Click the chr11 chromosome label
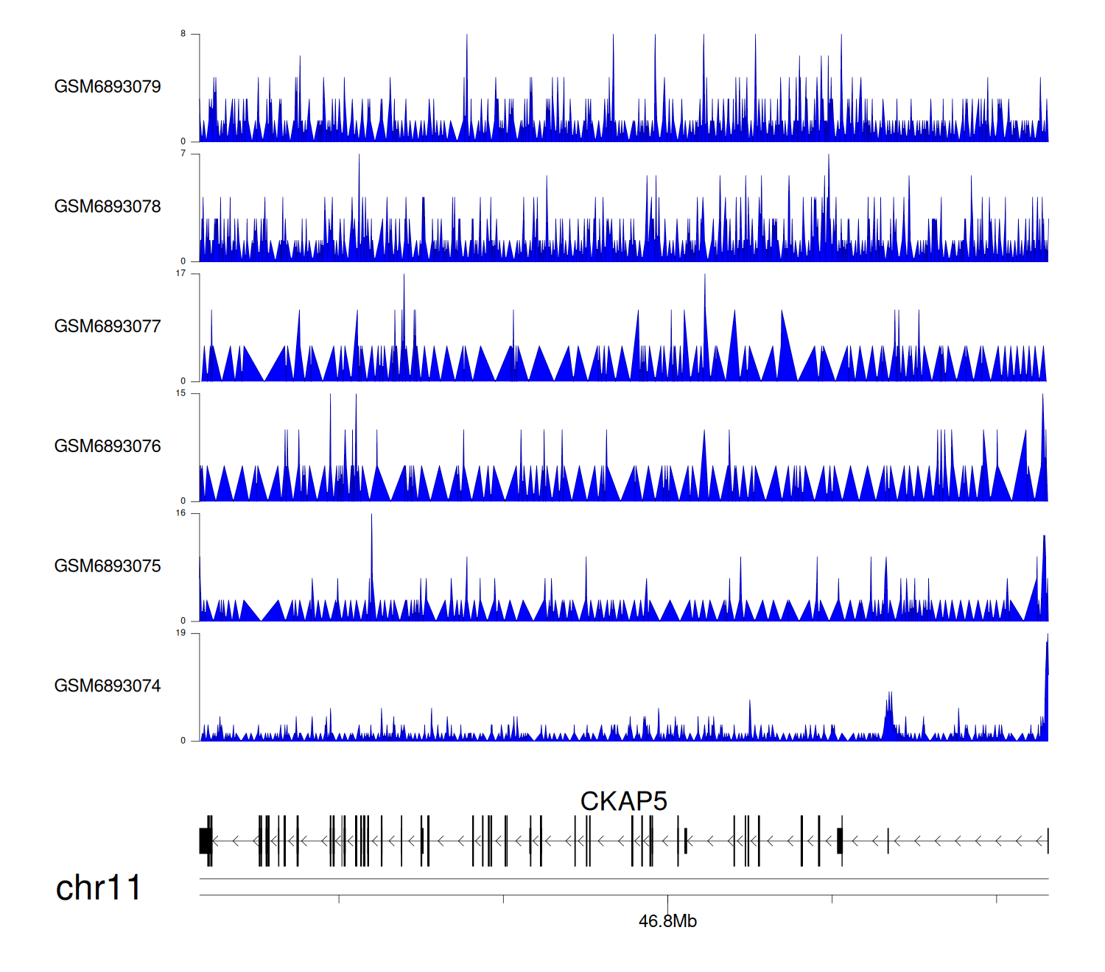Screen dimensions: 1105x972 click(x=98, y=888)
